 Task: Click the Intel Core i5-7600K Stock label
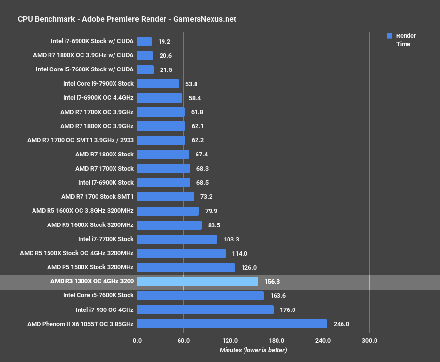[98, 295]
